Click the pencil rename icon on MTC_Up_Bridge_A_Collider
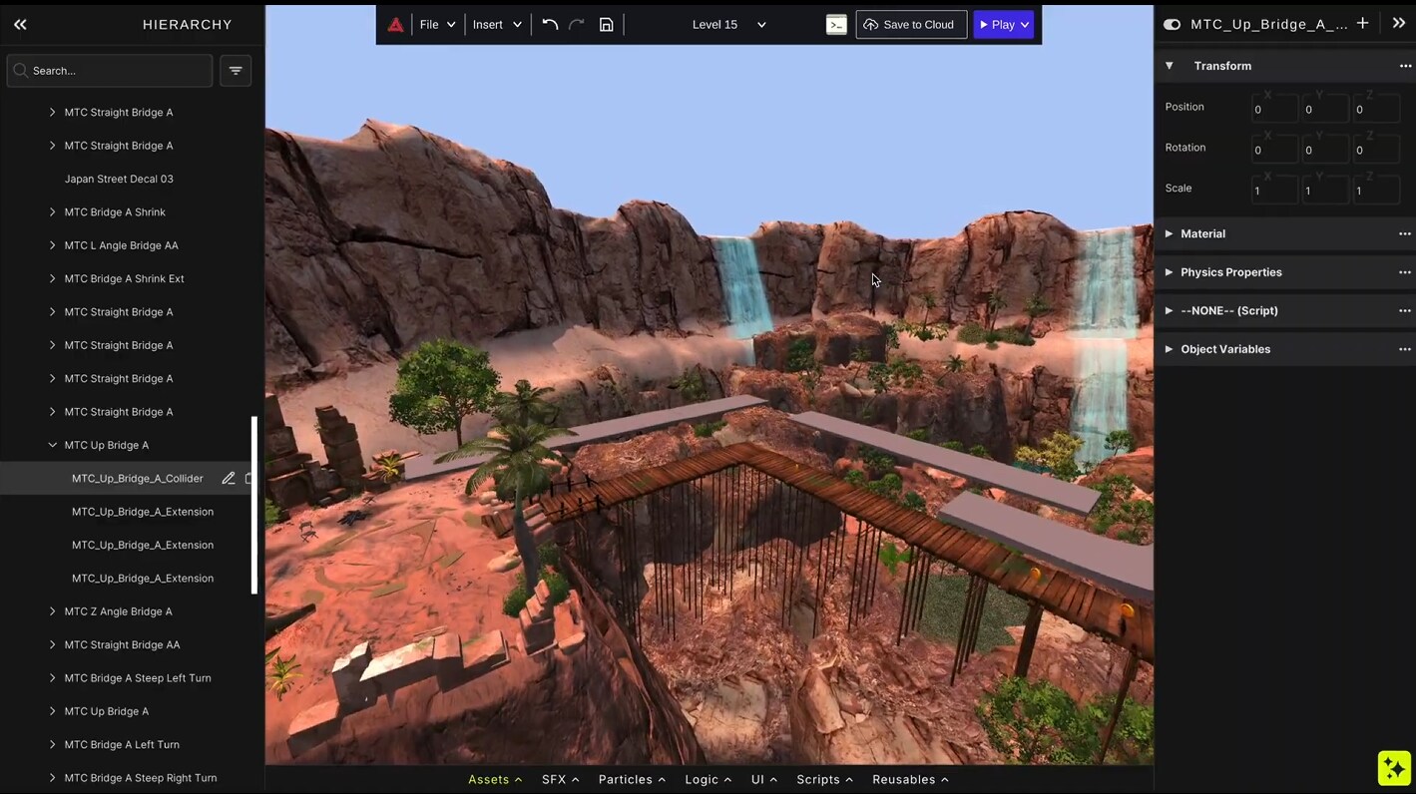 click(x=229, y=479)
